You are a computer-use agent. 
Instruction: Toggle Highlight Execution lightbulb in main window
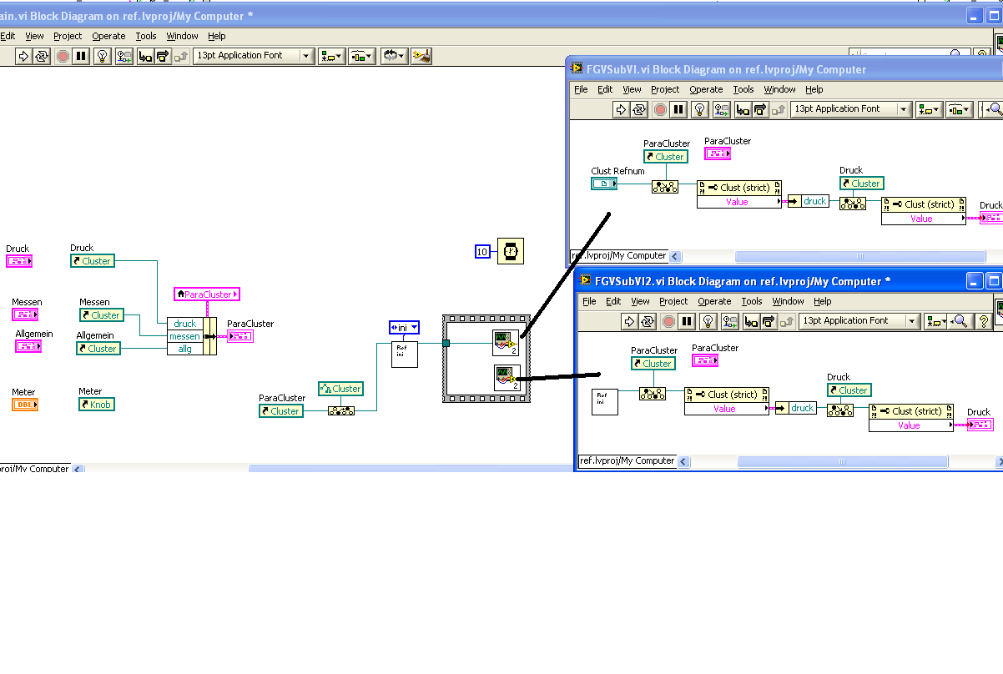tap(103, 56)
